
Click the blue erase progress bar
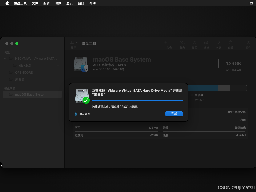(x=137, y=101)
